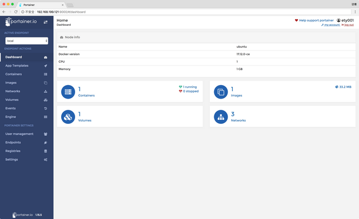Open the browser three-dot menu
359x219 pixels.
[x=355, y=12]
